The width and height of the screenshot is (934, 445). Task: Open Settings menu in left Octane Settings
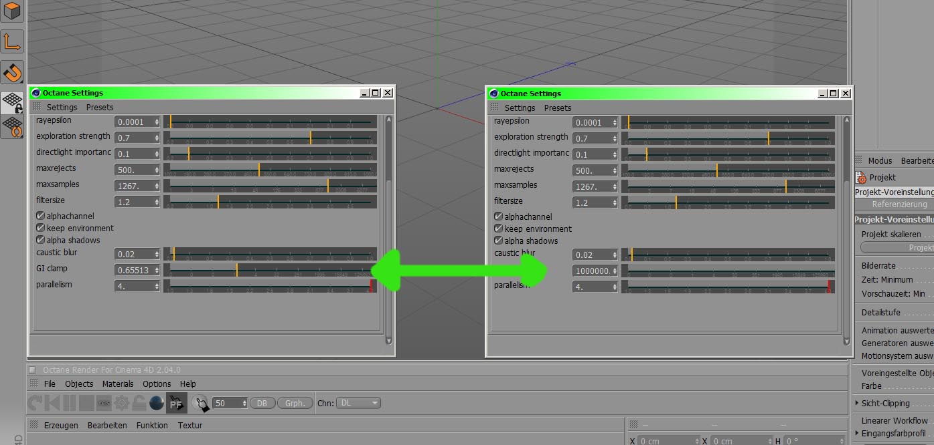pos(62,107)
